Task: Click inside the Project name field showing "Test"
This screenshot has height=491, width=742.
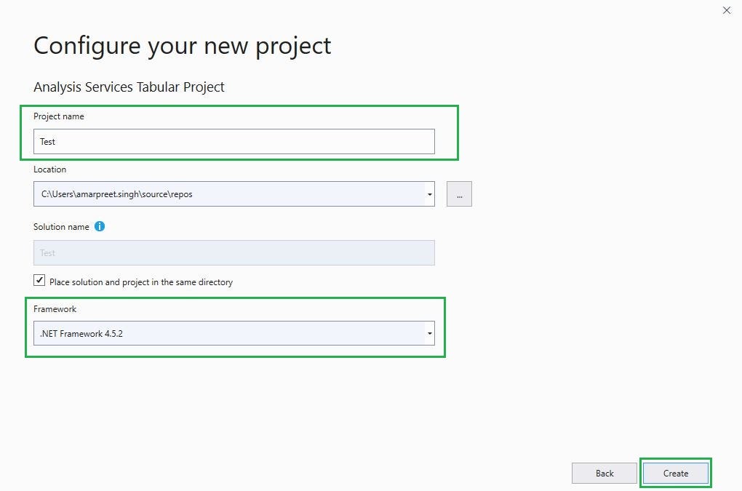Action: click(233, 141)
